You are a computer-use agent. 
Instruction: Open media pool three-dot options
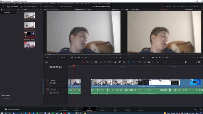pos(41,10)
